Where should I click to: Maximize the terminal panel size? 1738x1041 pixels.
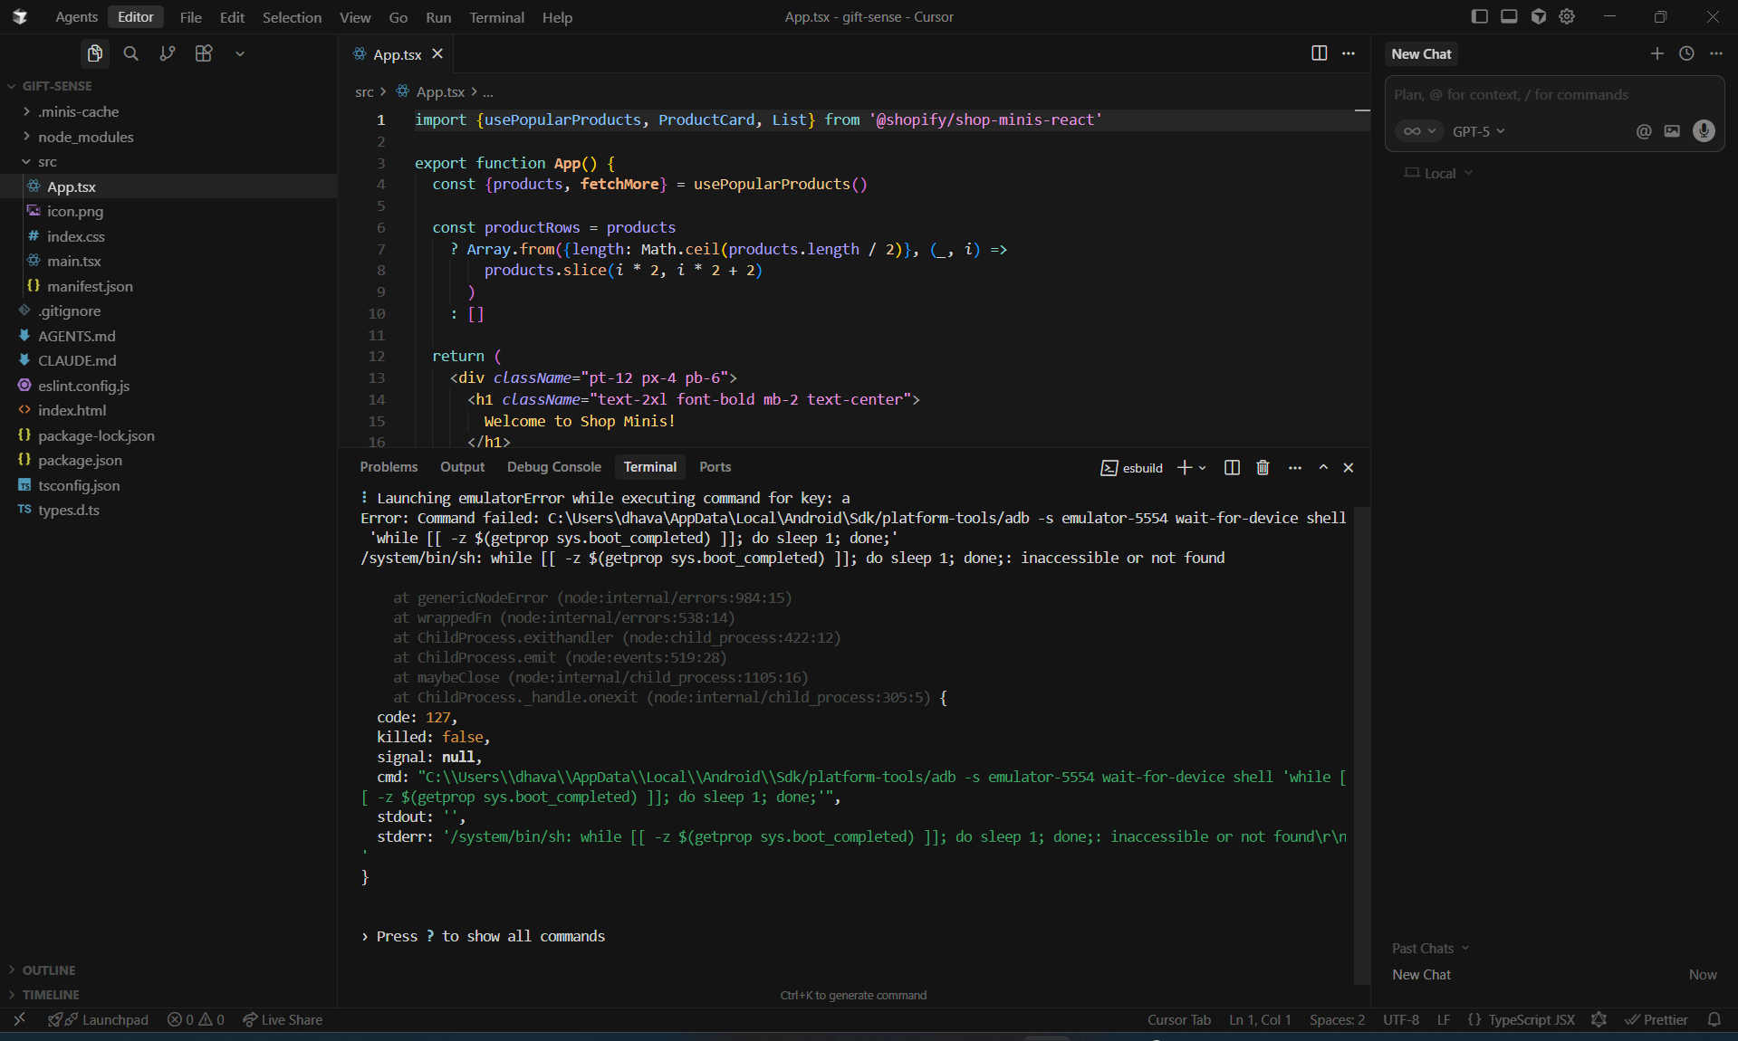pyautogui.click(x=1323, y=467)
